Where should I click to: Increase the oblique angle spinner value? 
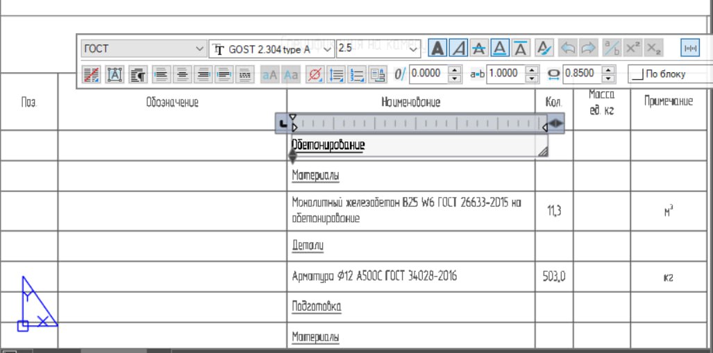click(x=455, y=70)
